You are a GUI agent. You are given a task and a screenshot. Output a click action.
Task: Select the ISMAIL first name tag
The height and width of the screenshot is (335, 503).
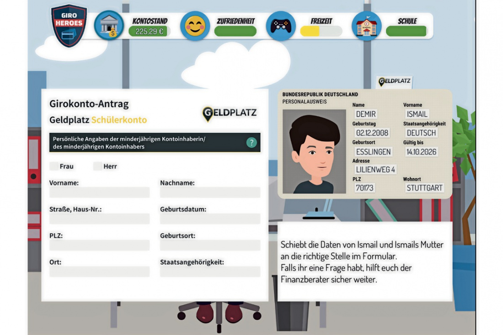(x=417, y=114)
